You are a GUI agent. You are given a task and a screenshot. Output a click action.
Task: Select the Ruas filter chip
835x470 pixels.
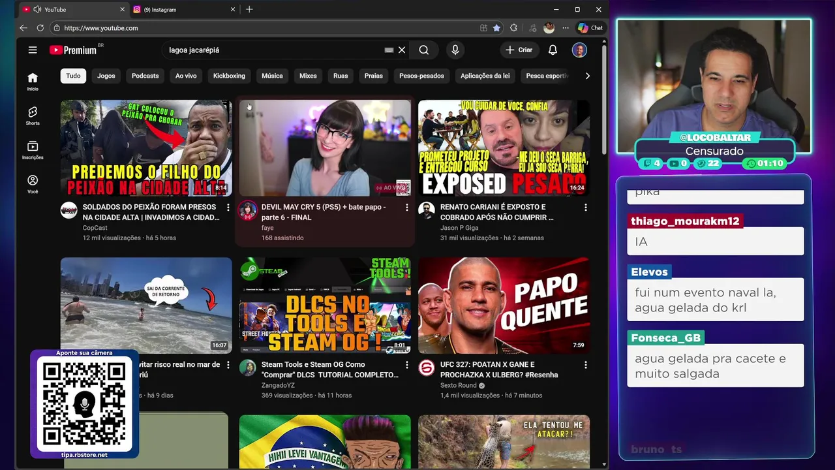(341, 76)
